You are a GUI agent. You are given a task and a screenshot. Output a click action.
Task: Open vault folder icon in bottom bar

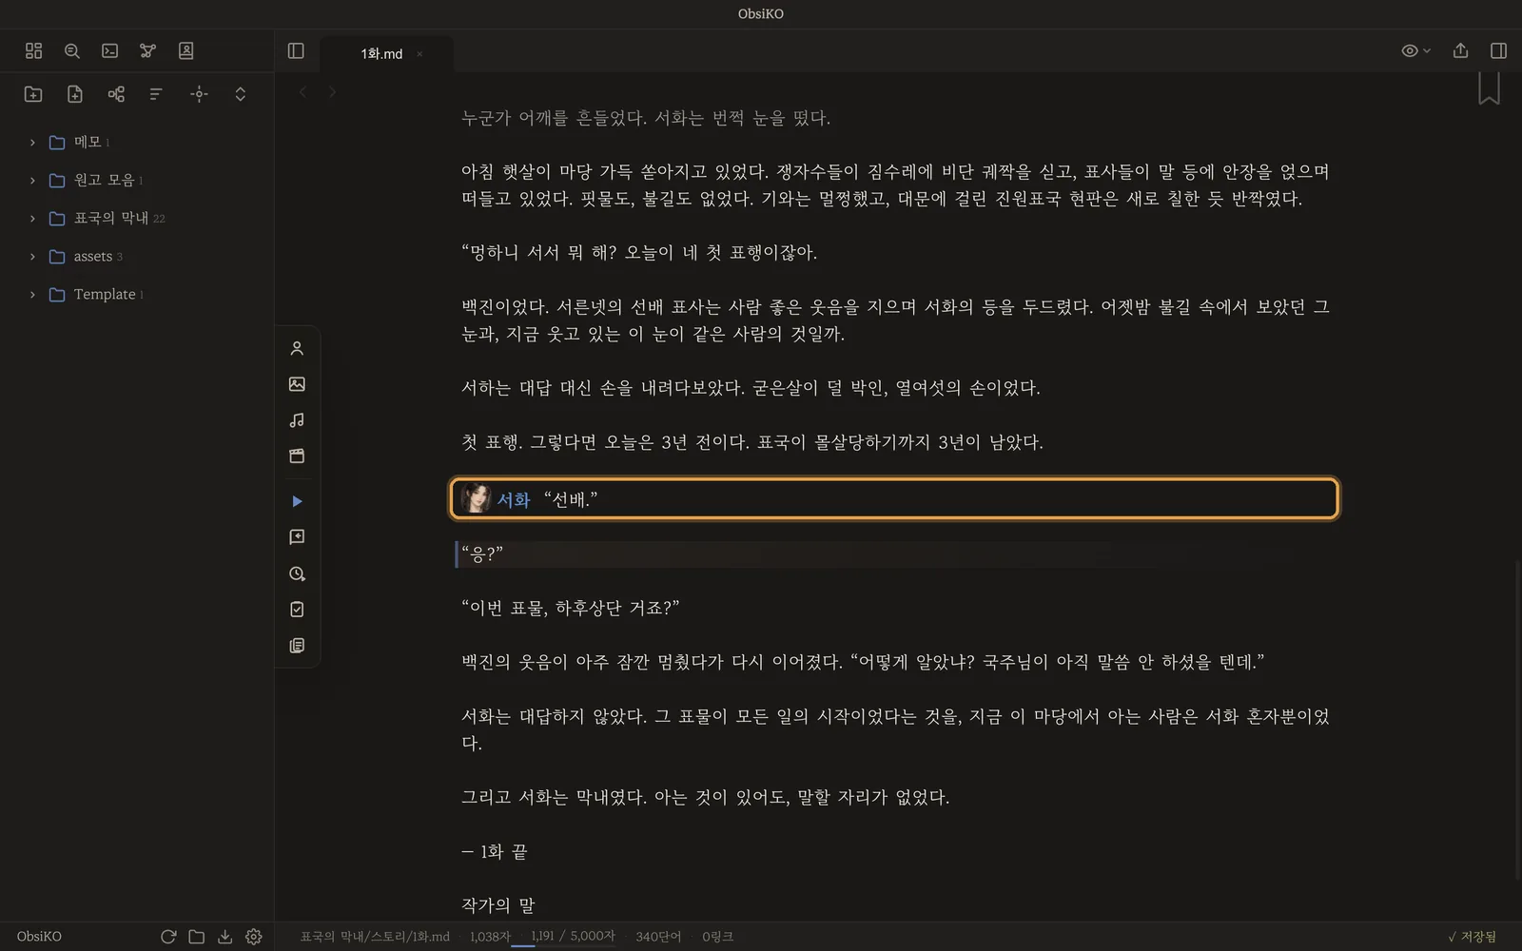(x=197, y=937)
